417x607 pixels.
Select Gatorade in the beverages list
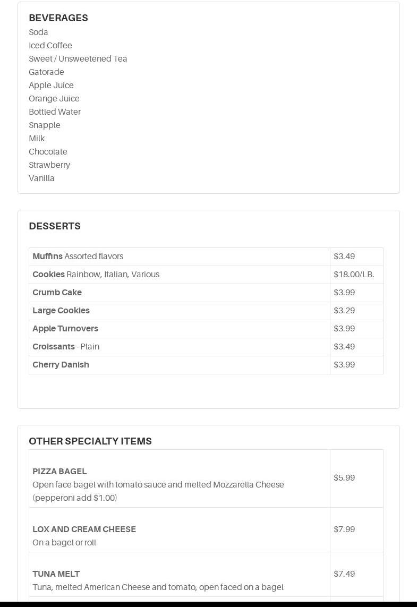click(x=46, y=72)
